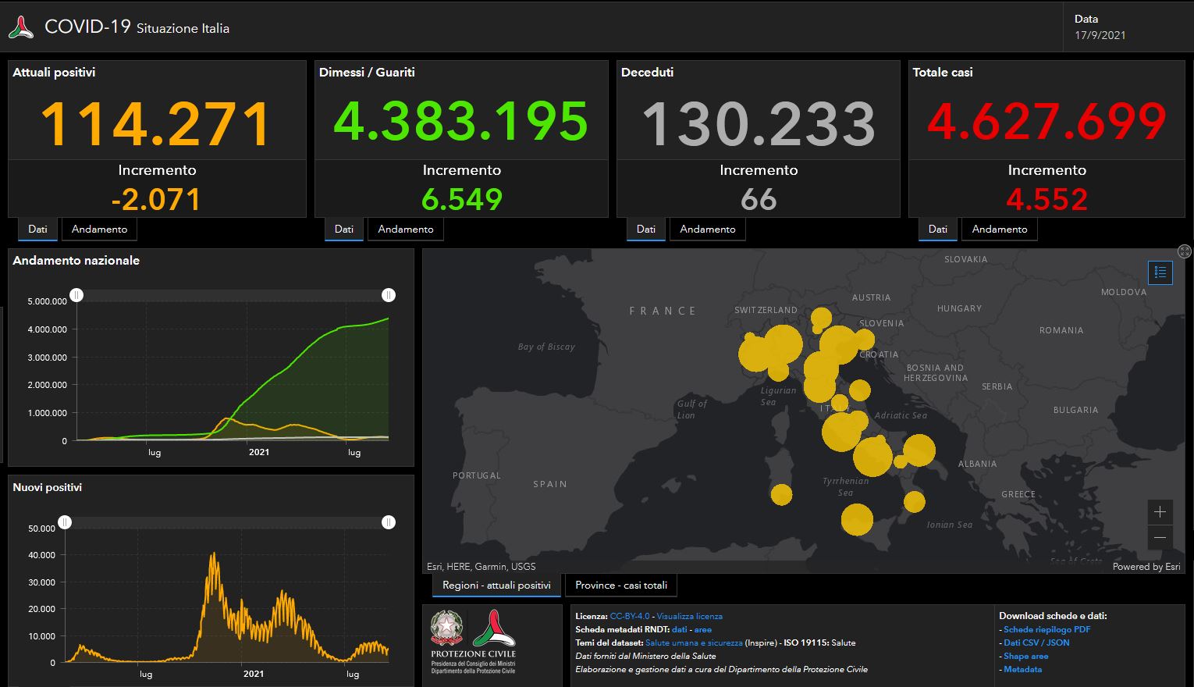Screen dimensions: 1194x687
Task: Switch to Andamento under Dimessi / Guariti
Action: [x=406, y=230]
